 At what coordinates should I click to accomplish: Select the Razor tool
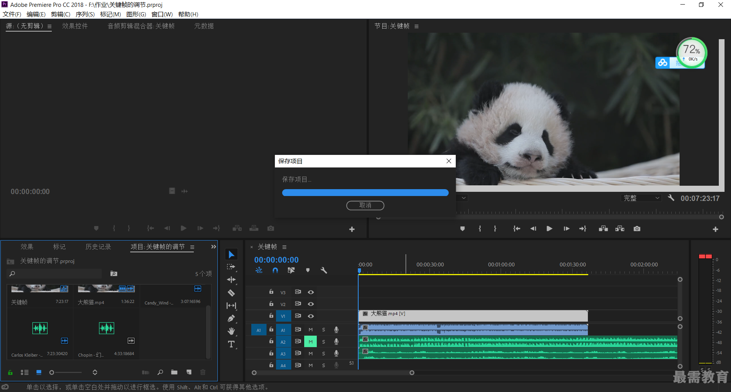(231, 293)
